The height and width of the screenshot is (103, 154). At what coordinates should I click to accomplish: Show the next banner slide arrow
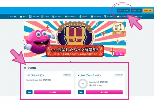click(x=126, y=41)
